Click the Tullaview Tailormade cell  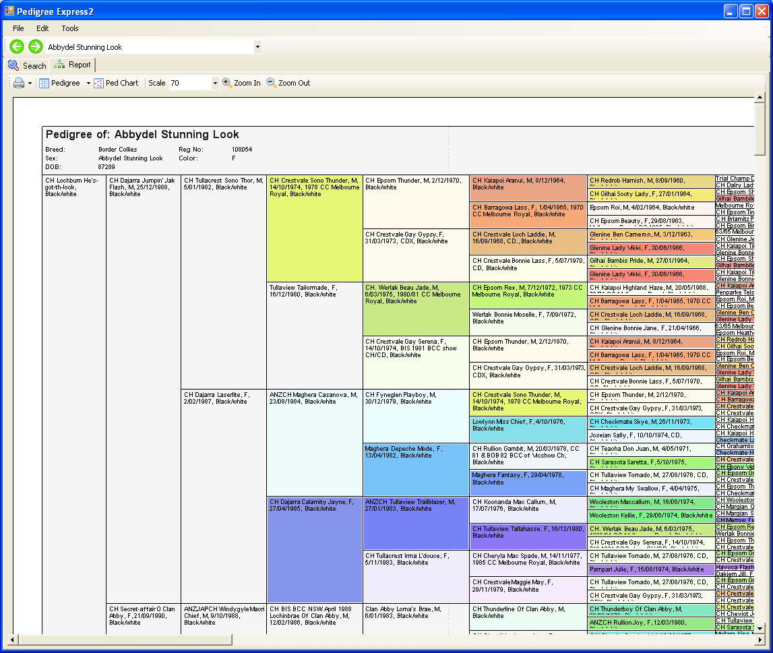315,336
